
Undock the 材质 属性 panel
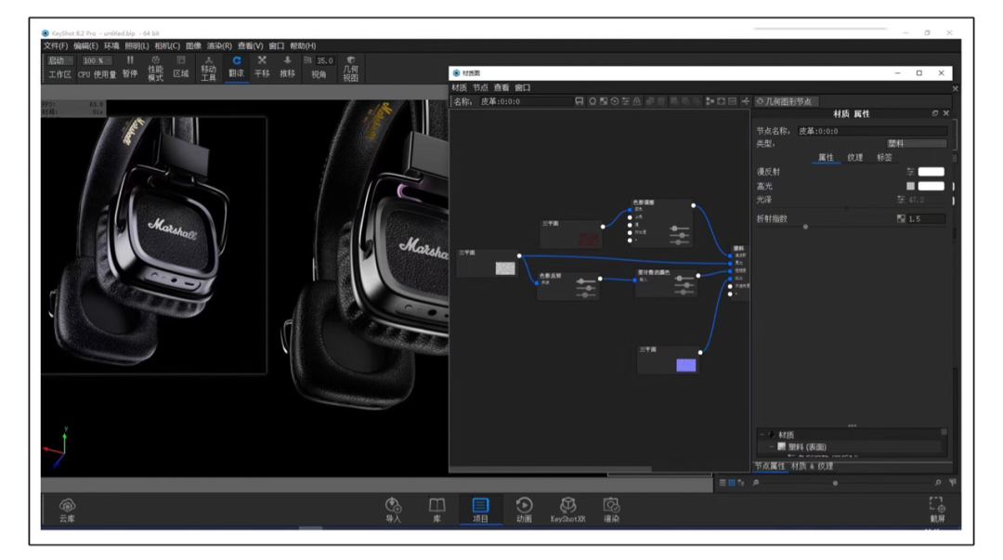tap(934, 113)
